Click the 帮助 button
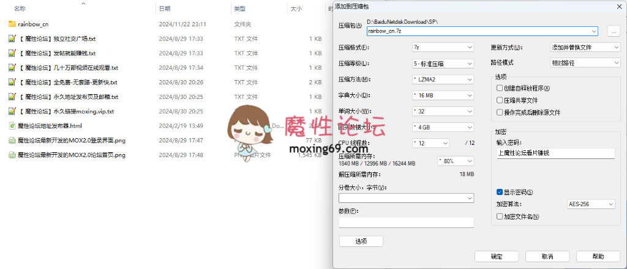 point(598,256)
